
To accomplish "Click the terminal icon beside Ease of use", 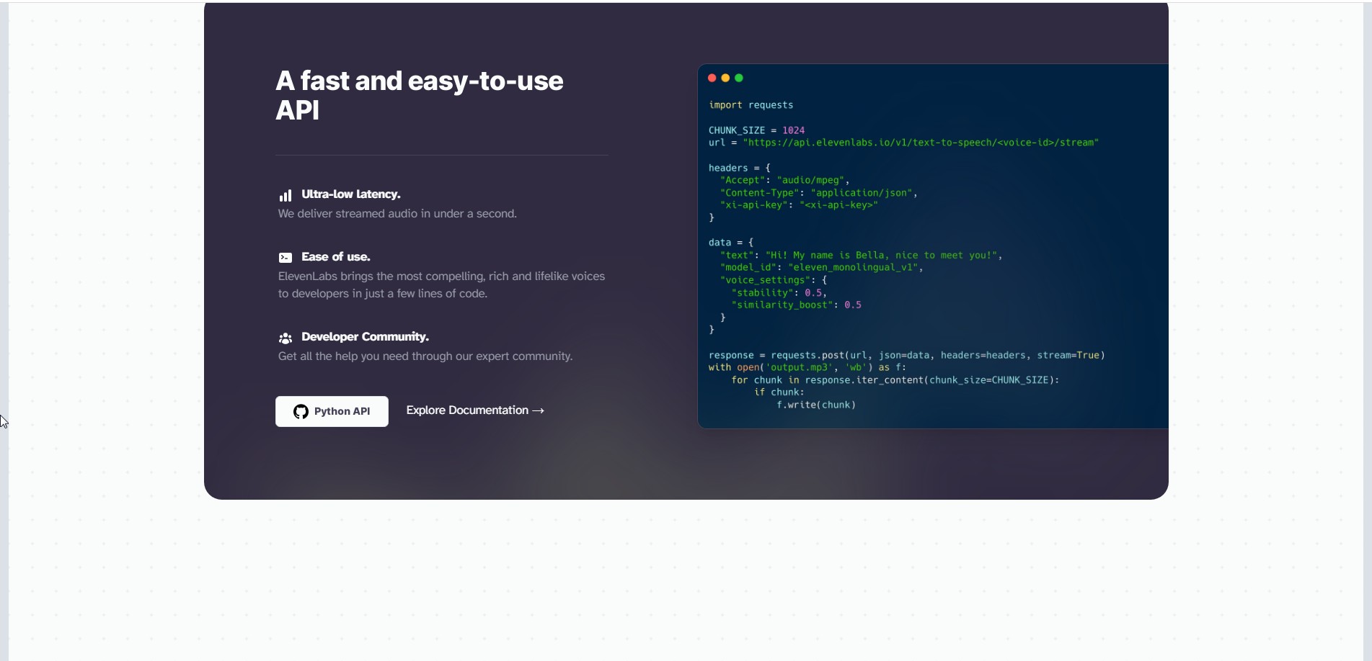I will point(286,257).
